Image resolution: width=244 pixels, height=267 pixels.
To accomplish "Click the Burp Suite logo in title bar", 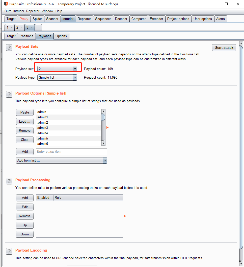I will [x=6, y=4].
